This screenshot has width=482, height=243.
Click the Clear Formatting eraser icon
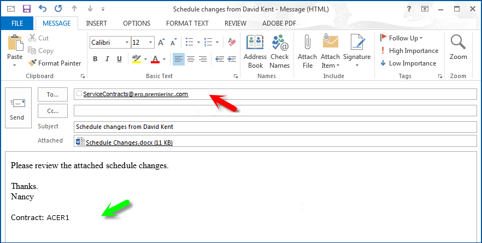232,42
